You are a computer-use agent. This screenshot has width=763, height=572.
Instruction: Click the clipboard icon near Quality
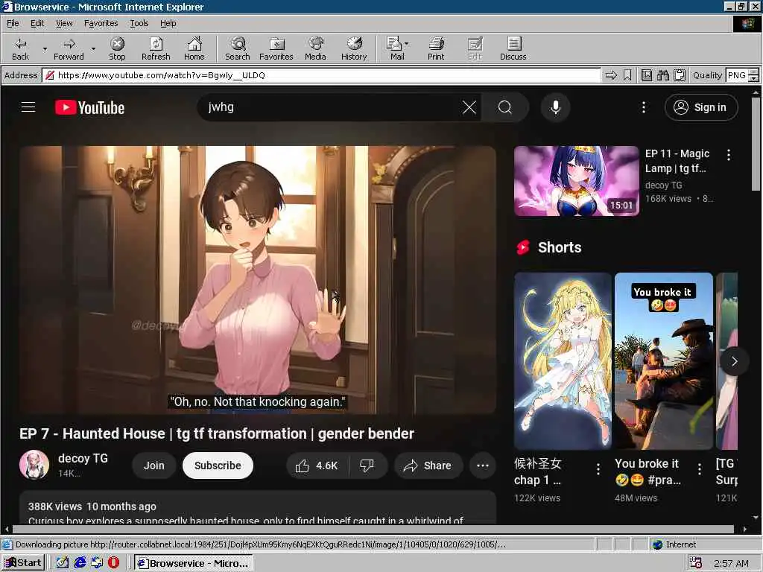pos(680,75)
